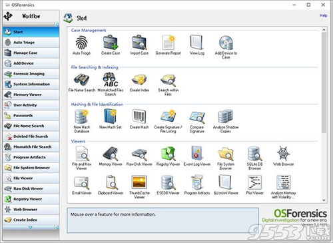Click the scrollbar up arrow in the Start panel
Image resolution: width=333 pixels, height=243 pixels.
tap(324, 29)
